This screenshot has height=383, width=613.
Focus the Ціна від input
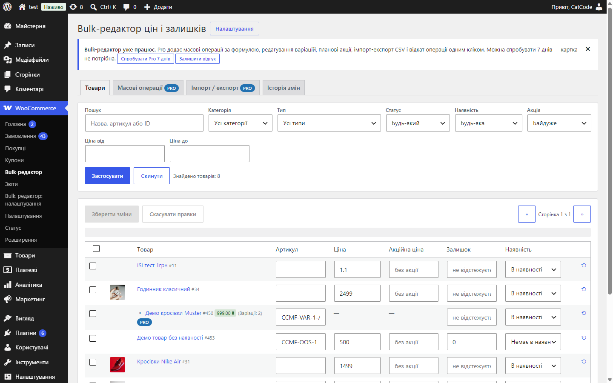[x=125, y=154]
